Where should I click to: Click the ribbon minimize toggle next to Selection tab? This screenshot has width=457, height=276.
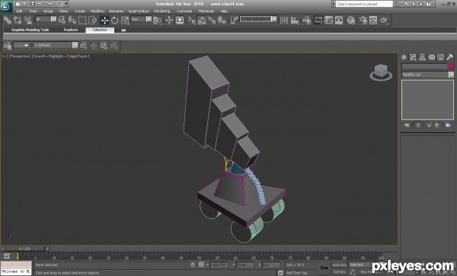point(123,30)
